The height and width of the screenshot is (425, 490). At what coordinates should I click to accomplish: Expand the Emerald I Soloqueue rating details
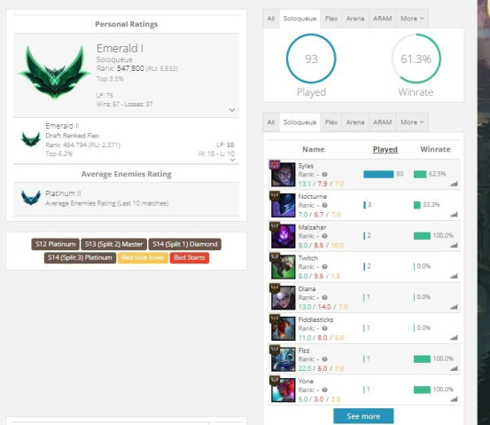coord(232,110)
